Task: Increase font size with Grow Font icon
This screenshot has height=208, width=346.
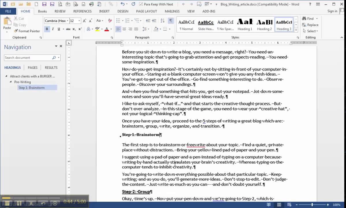Action: click(84, 21)
